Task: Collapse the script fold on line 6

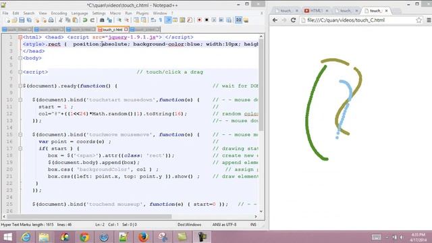Action: [20, 72]
